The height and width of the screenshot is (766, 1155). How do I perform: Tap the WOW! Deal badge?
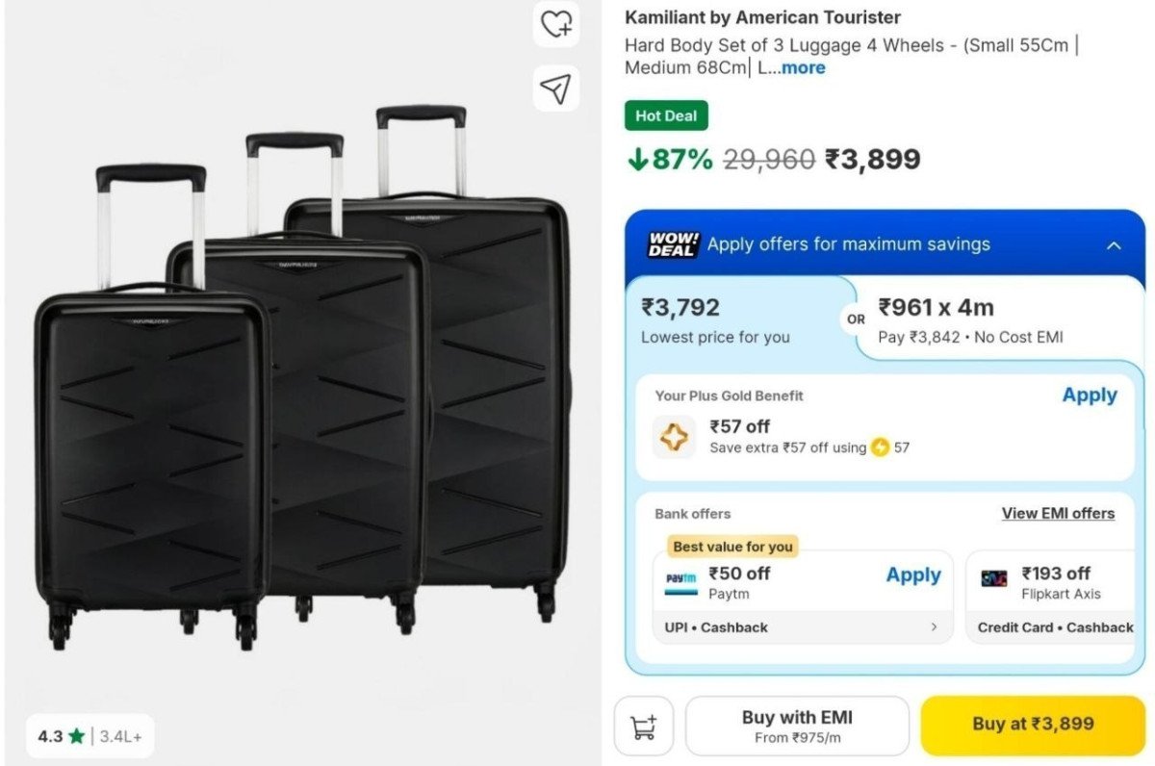click(674, 244)
